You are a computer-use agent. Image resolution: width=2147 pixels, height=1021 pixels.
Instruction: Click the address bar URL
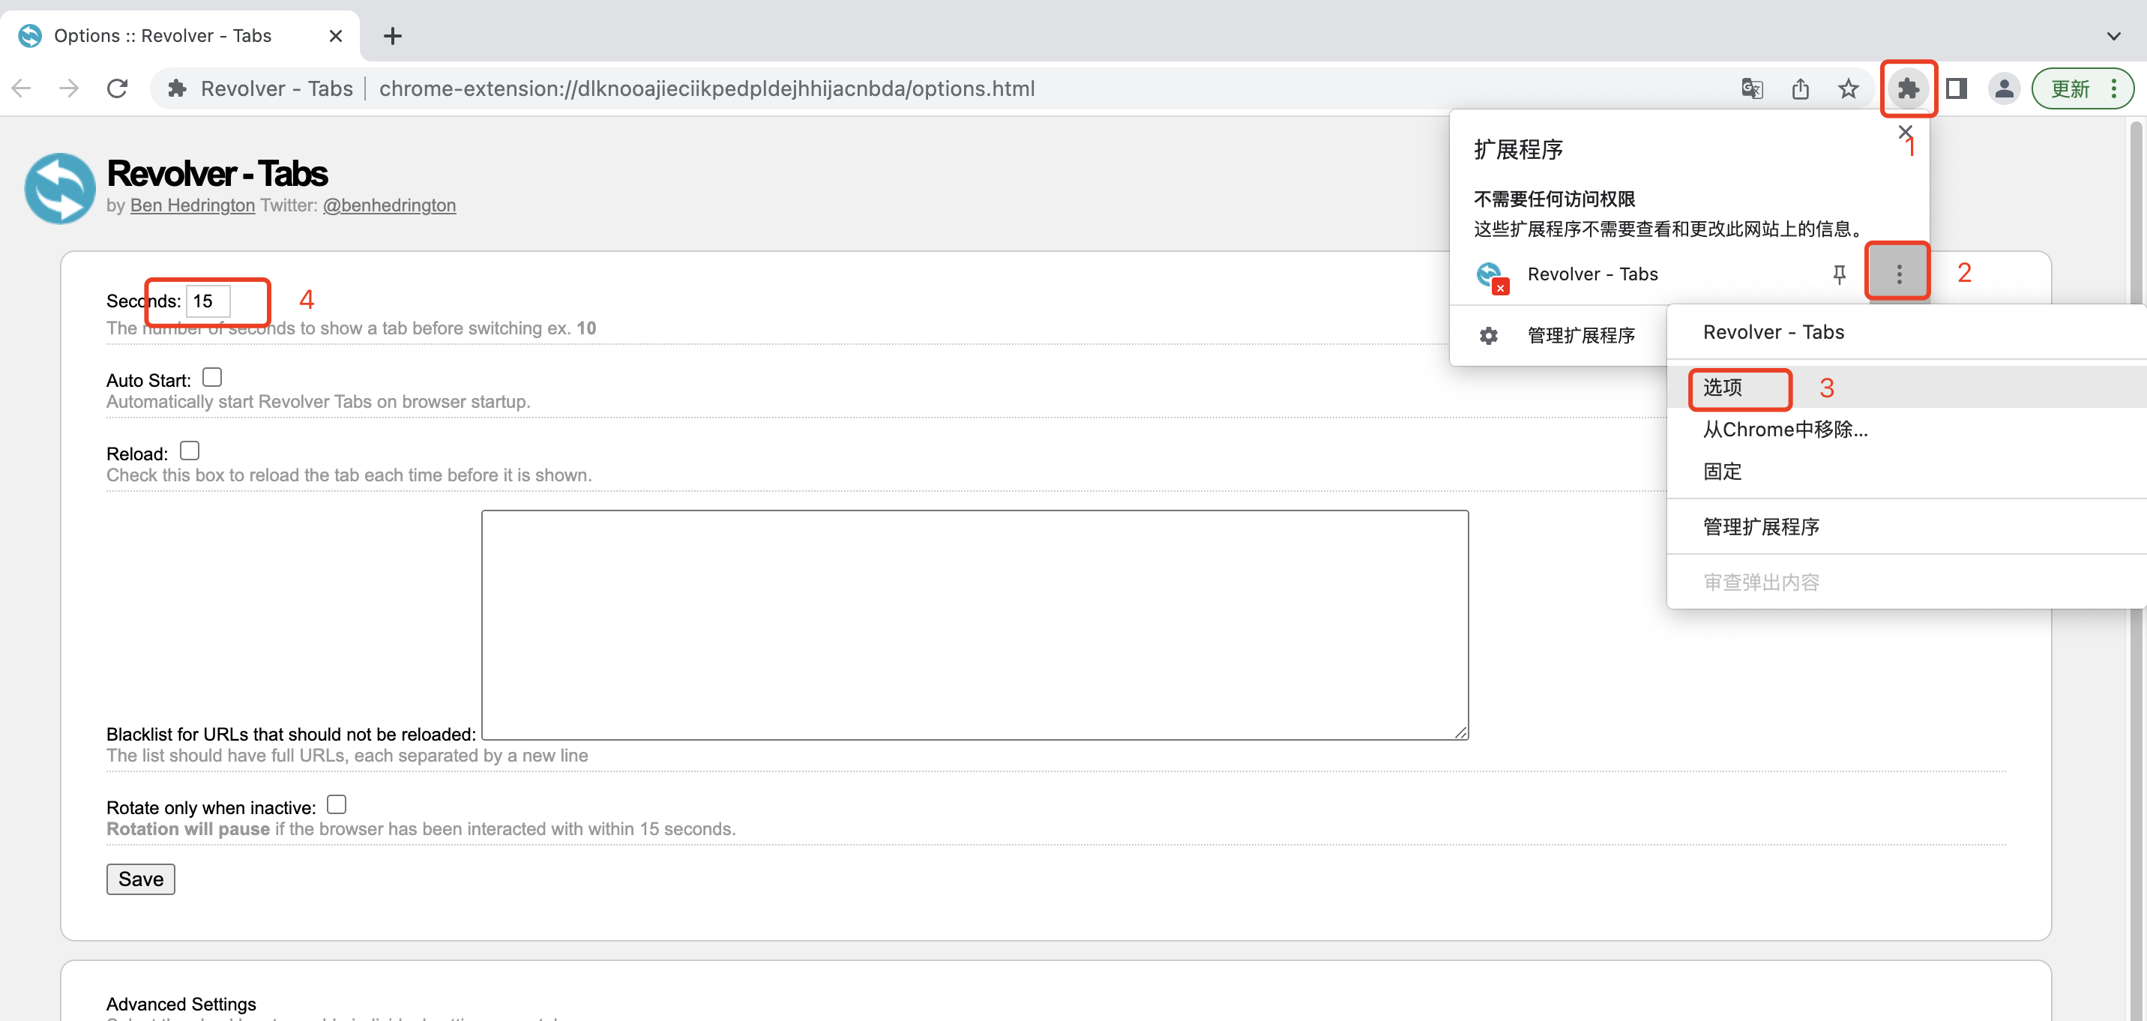pos(707,88)
